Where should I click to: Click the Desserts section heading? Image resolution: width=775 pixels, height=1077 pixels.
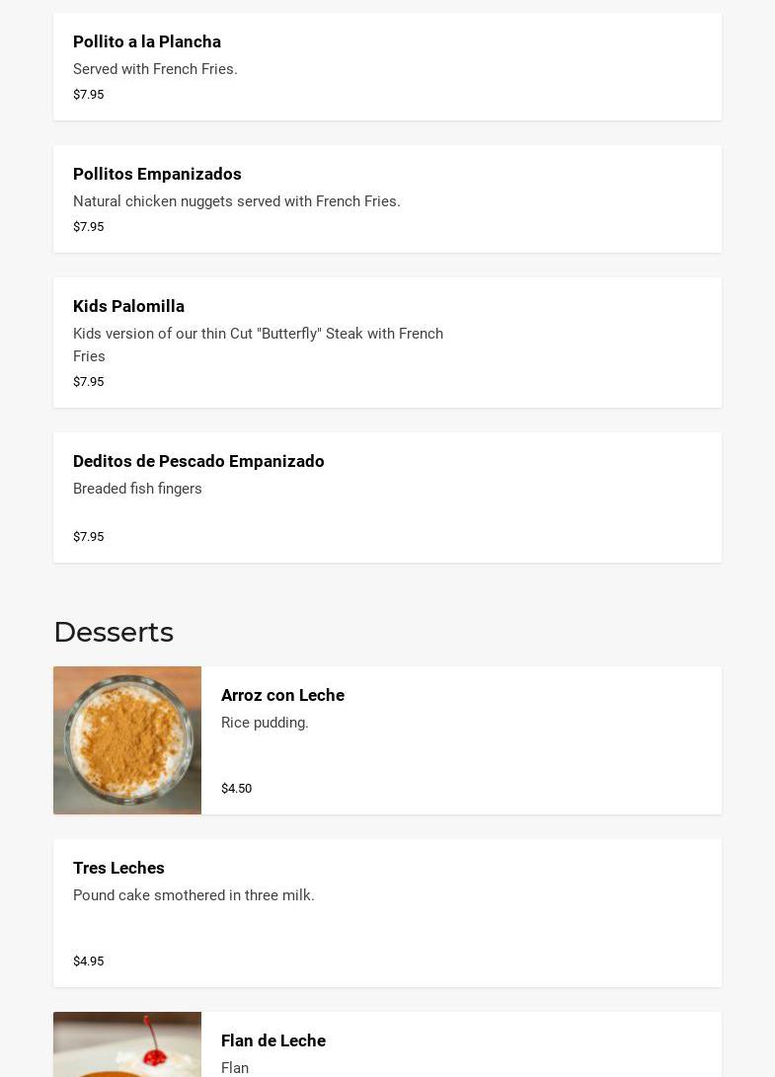(x=114, y=632)
